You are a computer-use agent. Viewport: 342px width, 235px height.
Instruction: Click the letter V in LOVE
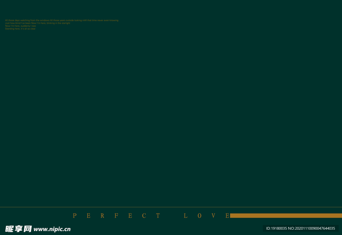(213, 216)
